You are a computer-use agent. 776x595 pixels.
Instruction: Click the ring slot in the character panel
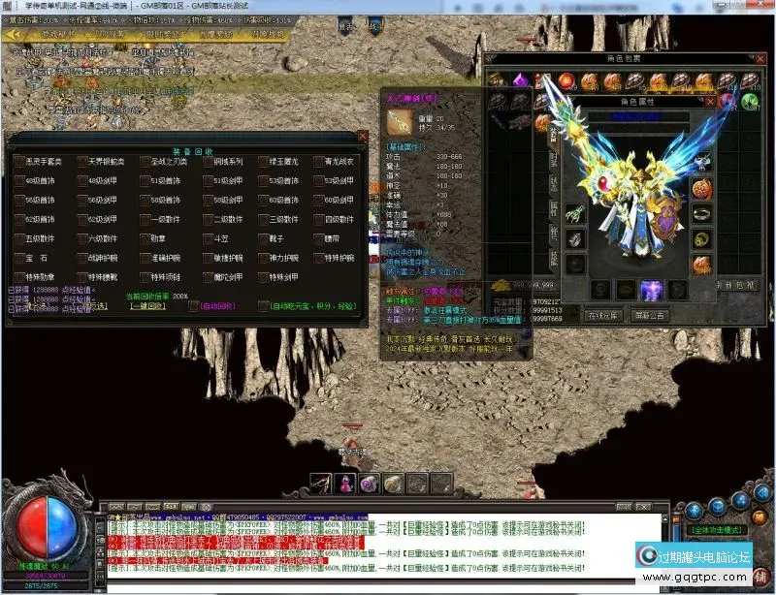click(x=702, y=213)
